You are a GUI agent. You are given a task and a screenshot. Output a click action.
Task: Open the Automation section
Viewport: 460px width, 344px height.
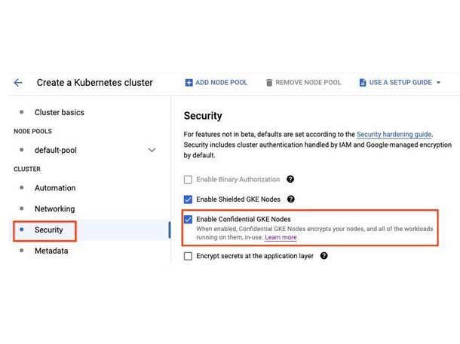click(55, 188)
